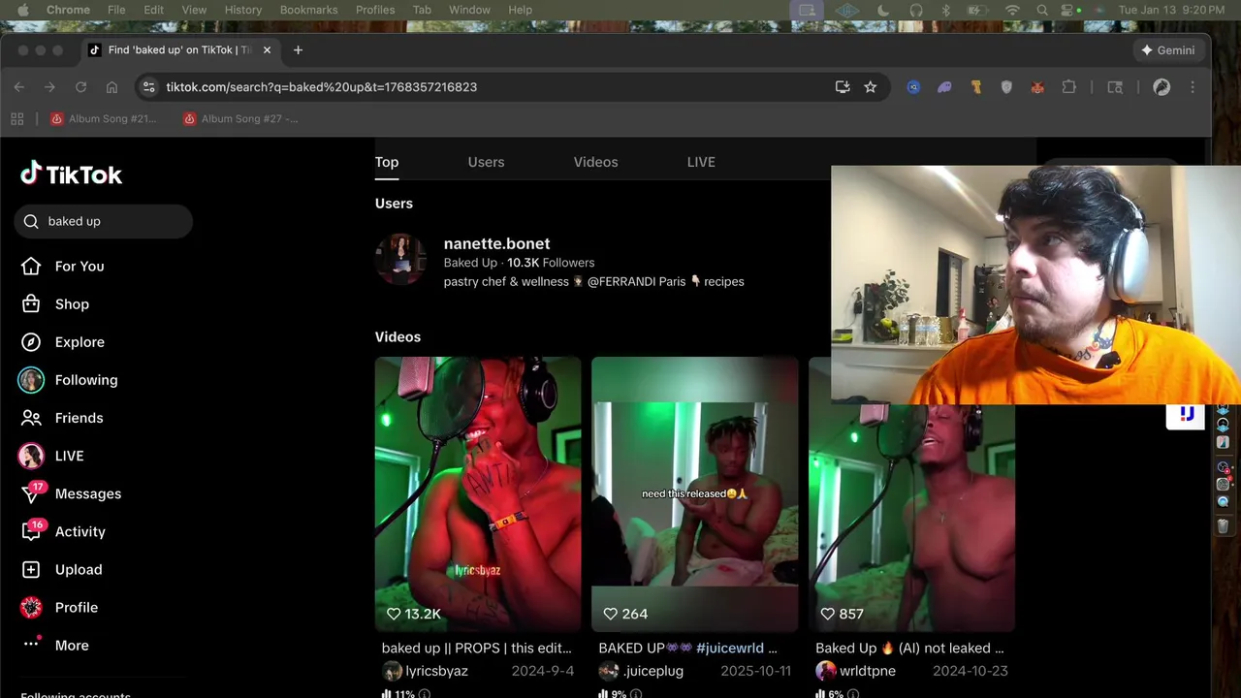The width and height of the screenshot is (1241, 698).
Task: Open the Shop page
Action: coord(72,303)
